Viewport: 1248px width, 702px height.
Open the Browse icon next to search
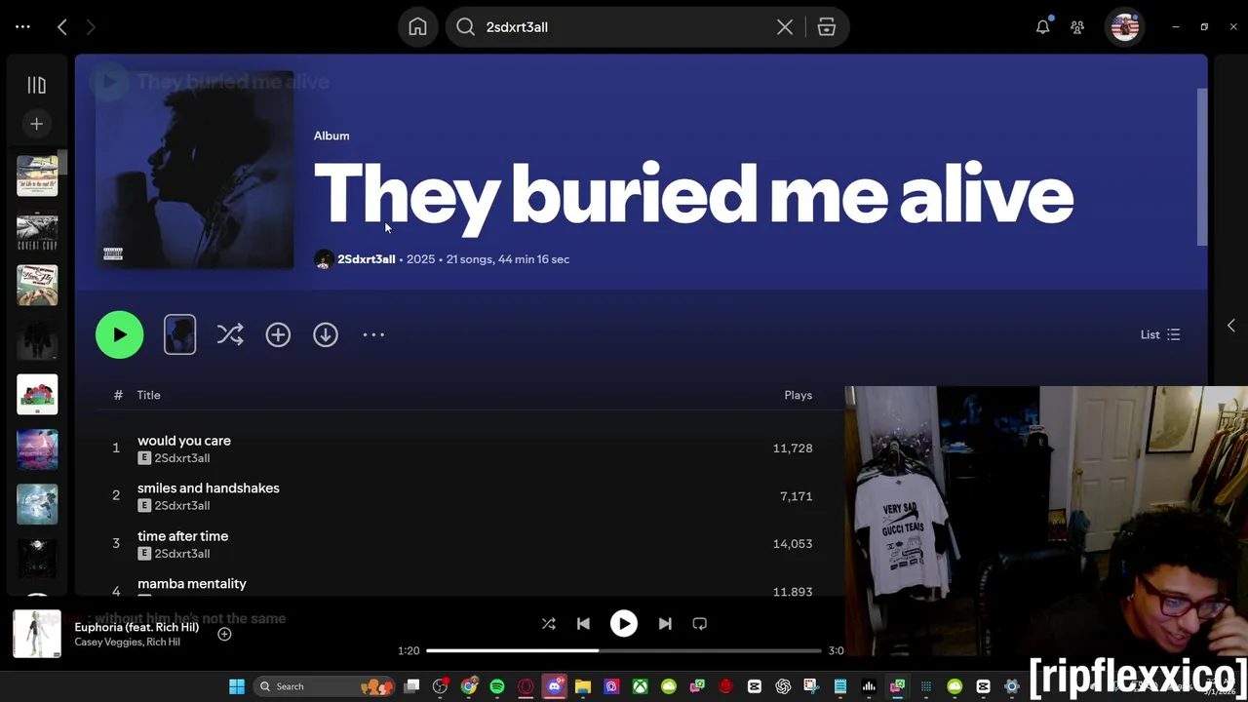(827, 27)
